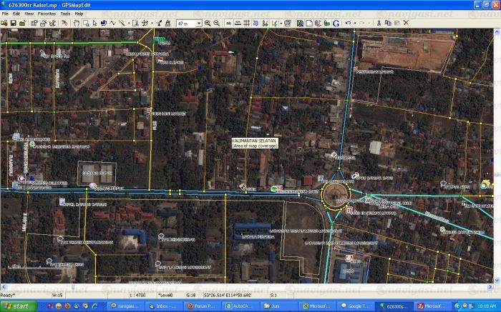
Task: Click the Google Maps G icon
Action: point(336,23)
